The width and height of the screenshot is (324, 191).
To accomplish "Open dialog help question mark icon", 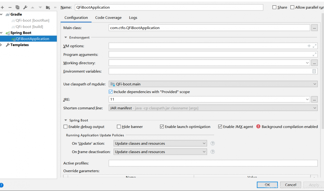I will pyautogui.click(x=2, y=185).
